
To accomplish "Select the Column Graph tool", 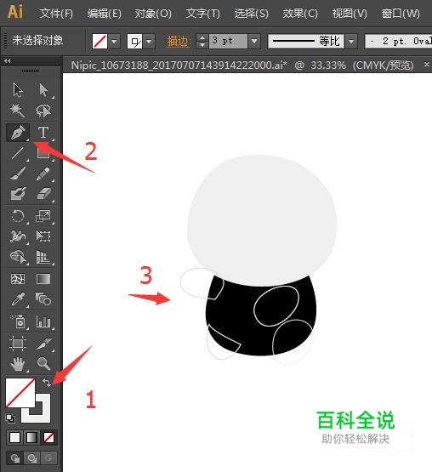I will point(43,321).
